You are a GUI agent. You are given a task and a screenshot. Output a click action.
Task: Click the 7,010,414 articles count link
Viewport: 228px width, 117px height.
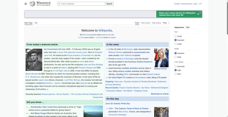99,37
